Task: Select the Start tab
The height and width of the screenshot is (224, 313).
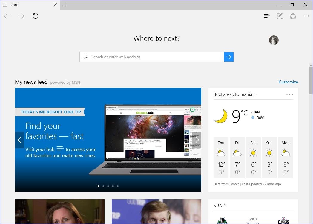Action: [27, 5]
